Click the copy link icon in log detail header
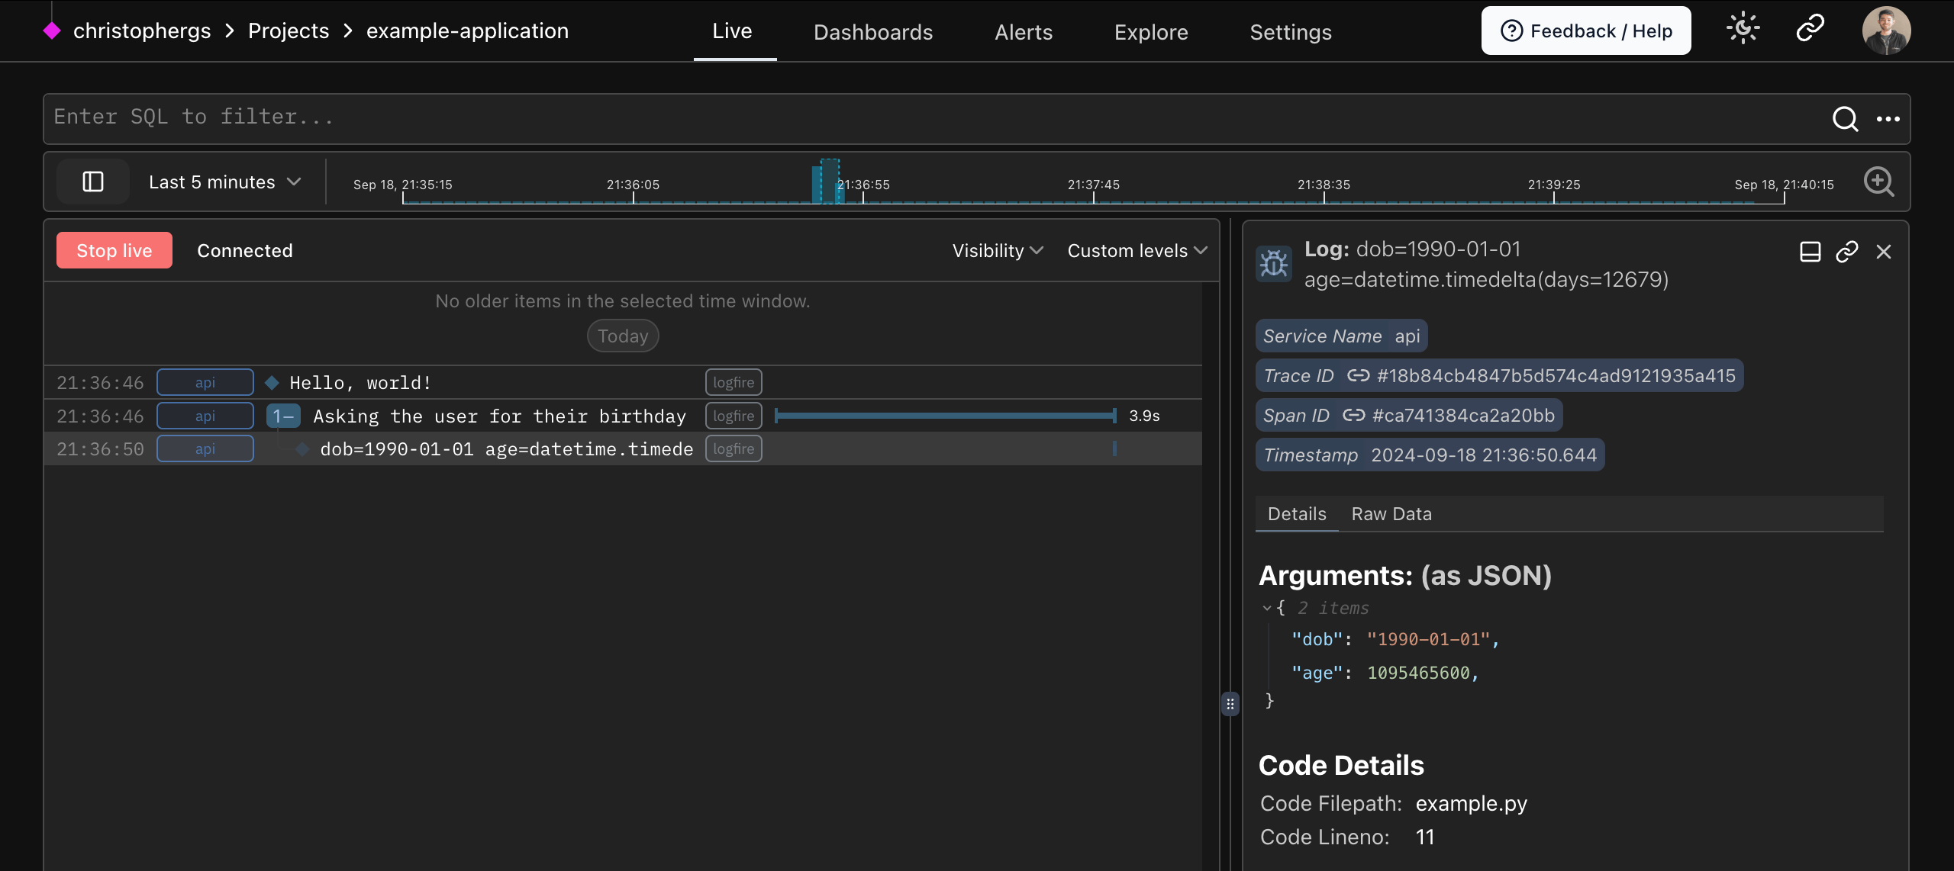 point(1847,251)
